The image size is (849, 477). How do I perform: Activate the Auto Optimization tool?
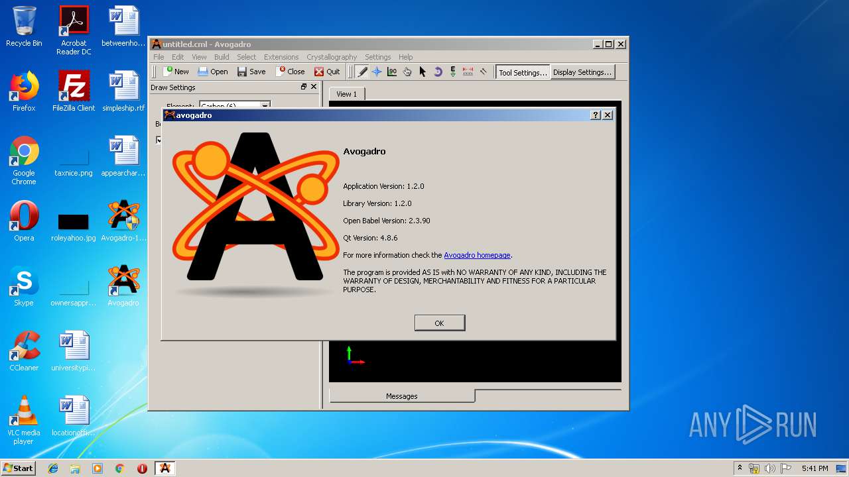[453, 72]
